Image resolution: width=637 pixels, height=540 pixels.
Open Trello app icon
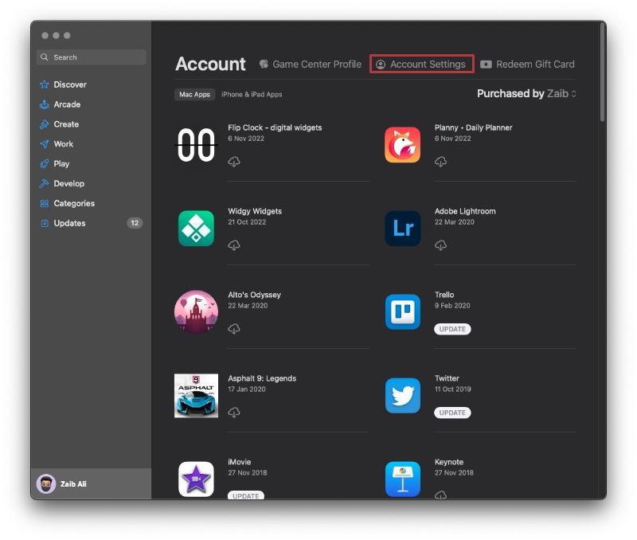pos(403,311)
